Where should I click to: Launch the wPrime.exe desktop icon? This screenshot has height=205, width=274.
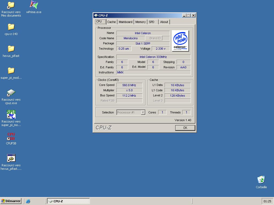(x=34, y=7)
